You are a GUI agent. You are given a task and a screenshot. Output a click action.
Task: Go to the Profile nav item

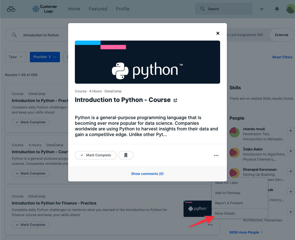coord(123,9)
